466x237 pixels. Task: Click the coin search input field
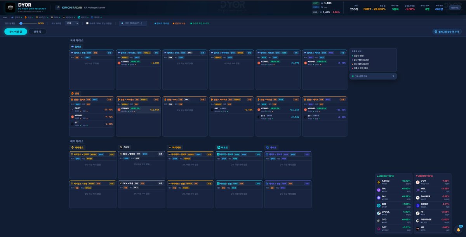tap(133, 23)
